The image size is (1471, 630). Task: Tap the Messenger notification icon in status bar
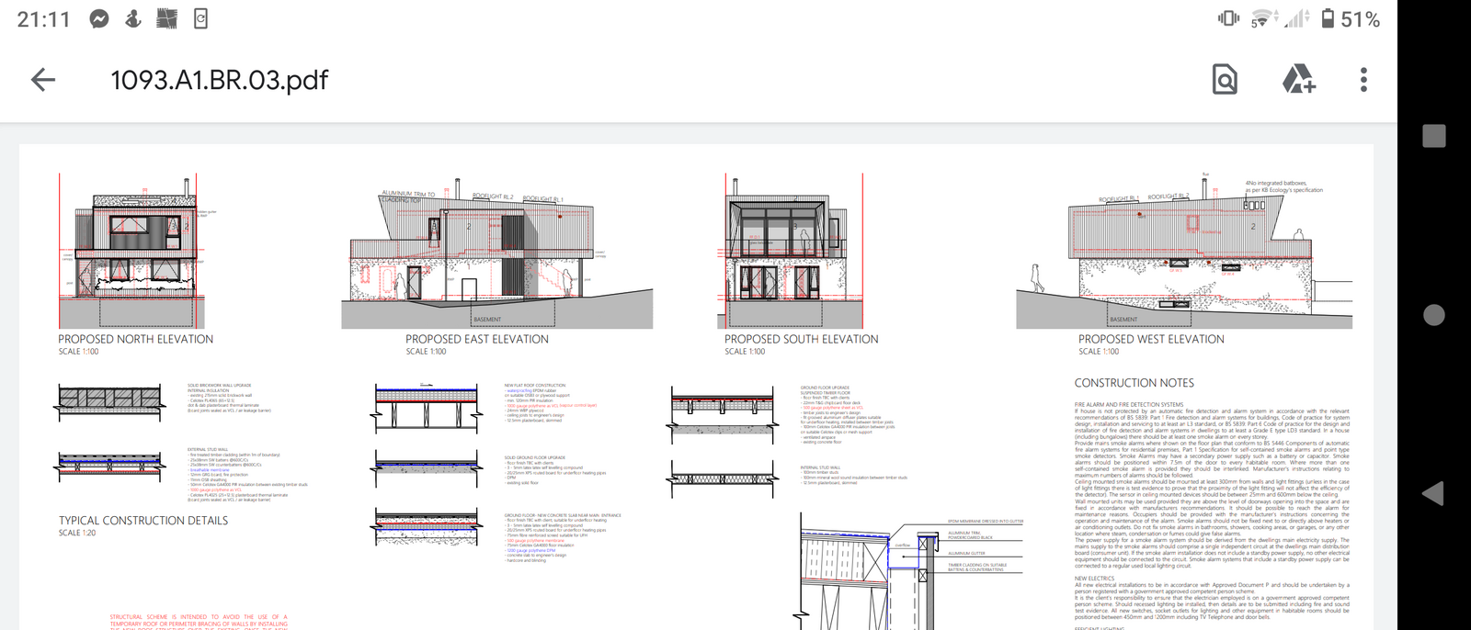(99, 18)
